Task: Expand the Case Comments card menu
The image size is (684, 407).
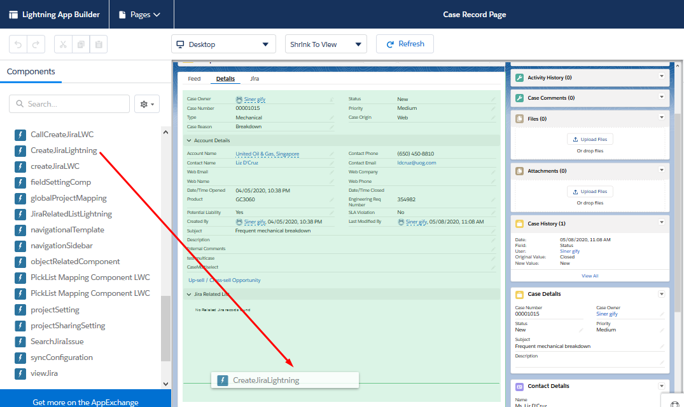Action: [661, 97]
